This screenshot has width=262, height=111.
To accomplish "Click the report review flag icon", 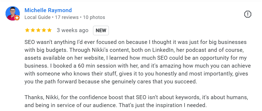I will [248, 14].
